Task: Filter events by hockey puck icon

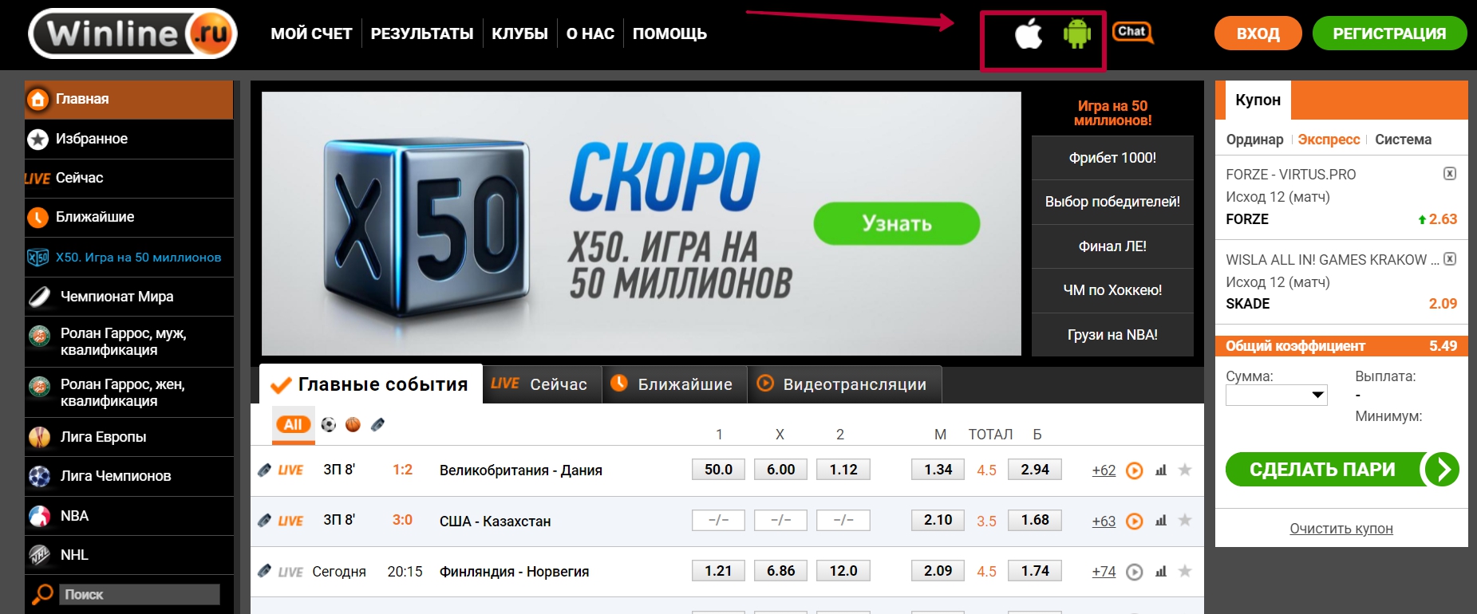Action: point(377,425)
